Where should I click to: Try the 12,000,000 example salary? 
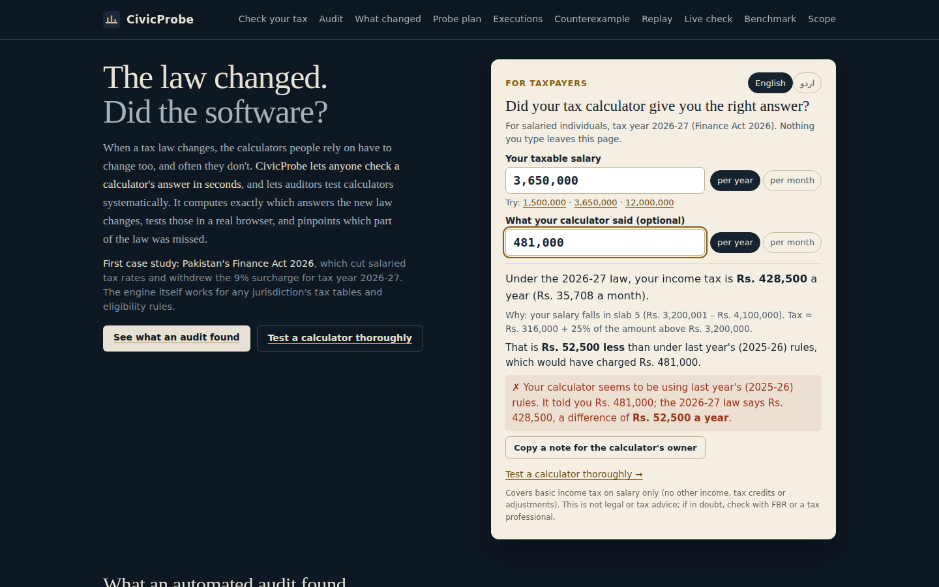(x=649, y=203)
